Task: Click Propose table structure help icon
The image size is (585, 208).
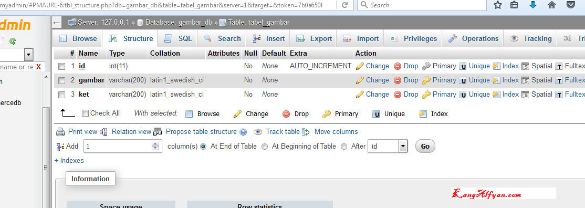Action: coord(243,132)
